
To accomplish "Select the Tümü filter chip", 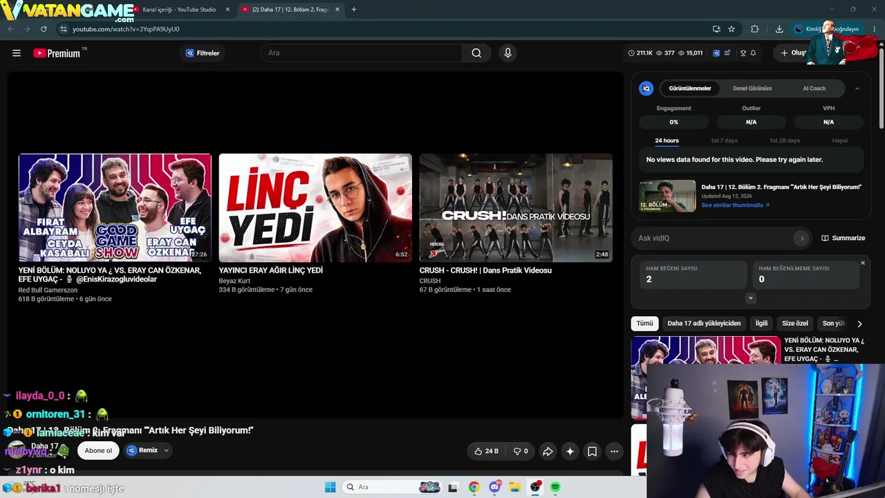I will point(644,324).
